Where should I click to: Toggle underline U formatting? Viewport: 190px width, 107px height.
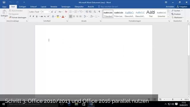coord(37,16)
